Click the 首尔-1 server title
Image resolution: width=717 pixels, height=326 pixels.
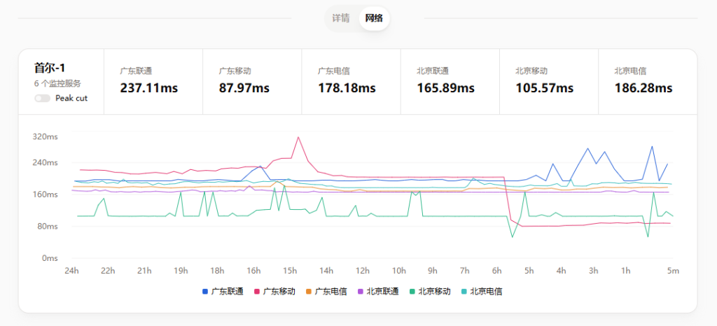tap(50, 68)
